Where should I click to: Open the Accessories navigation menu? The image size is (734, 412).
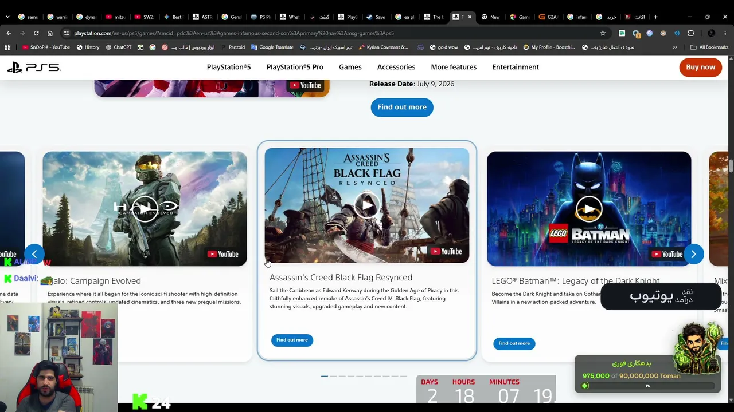pyautogui.click(x=396, y=67)
